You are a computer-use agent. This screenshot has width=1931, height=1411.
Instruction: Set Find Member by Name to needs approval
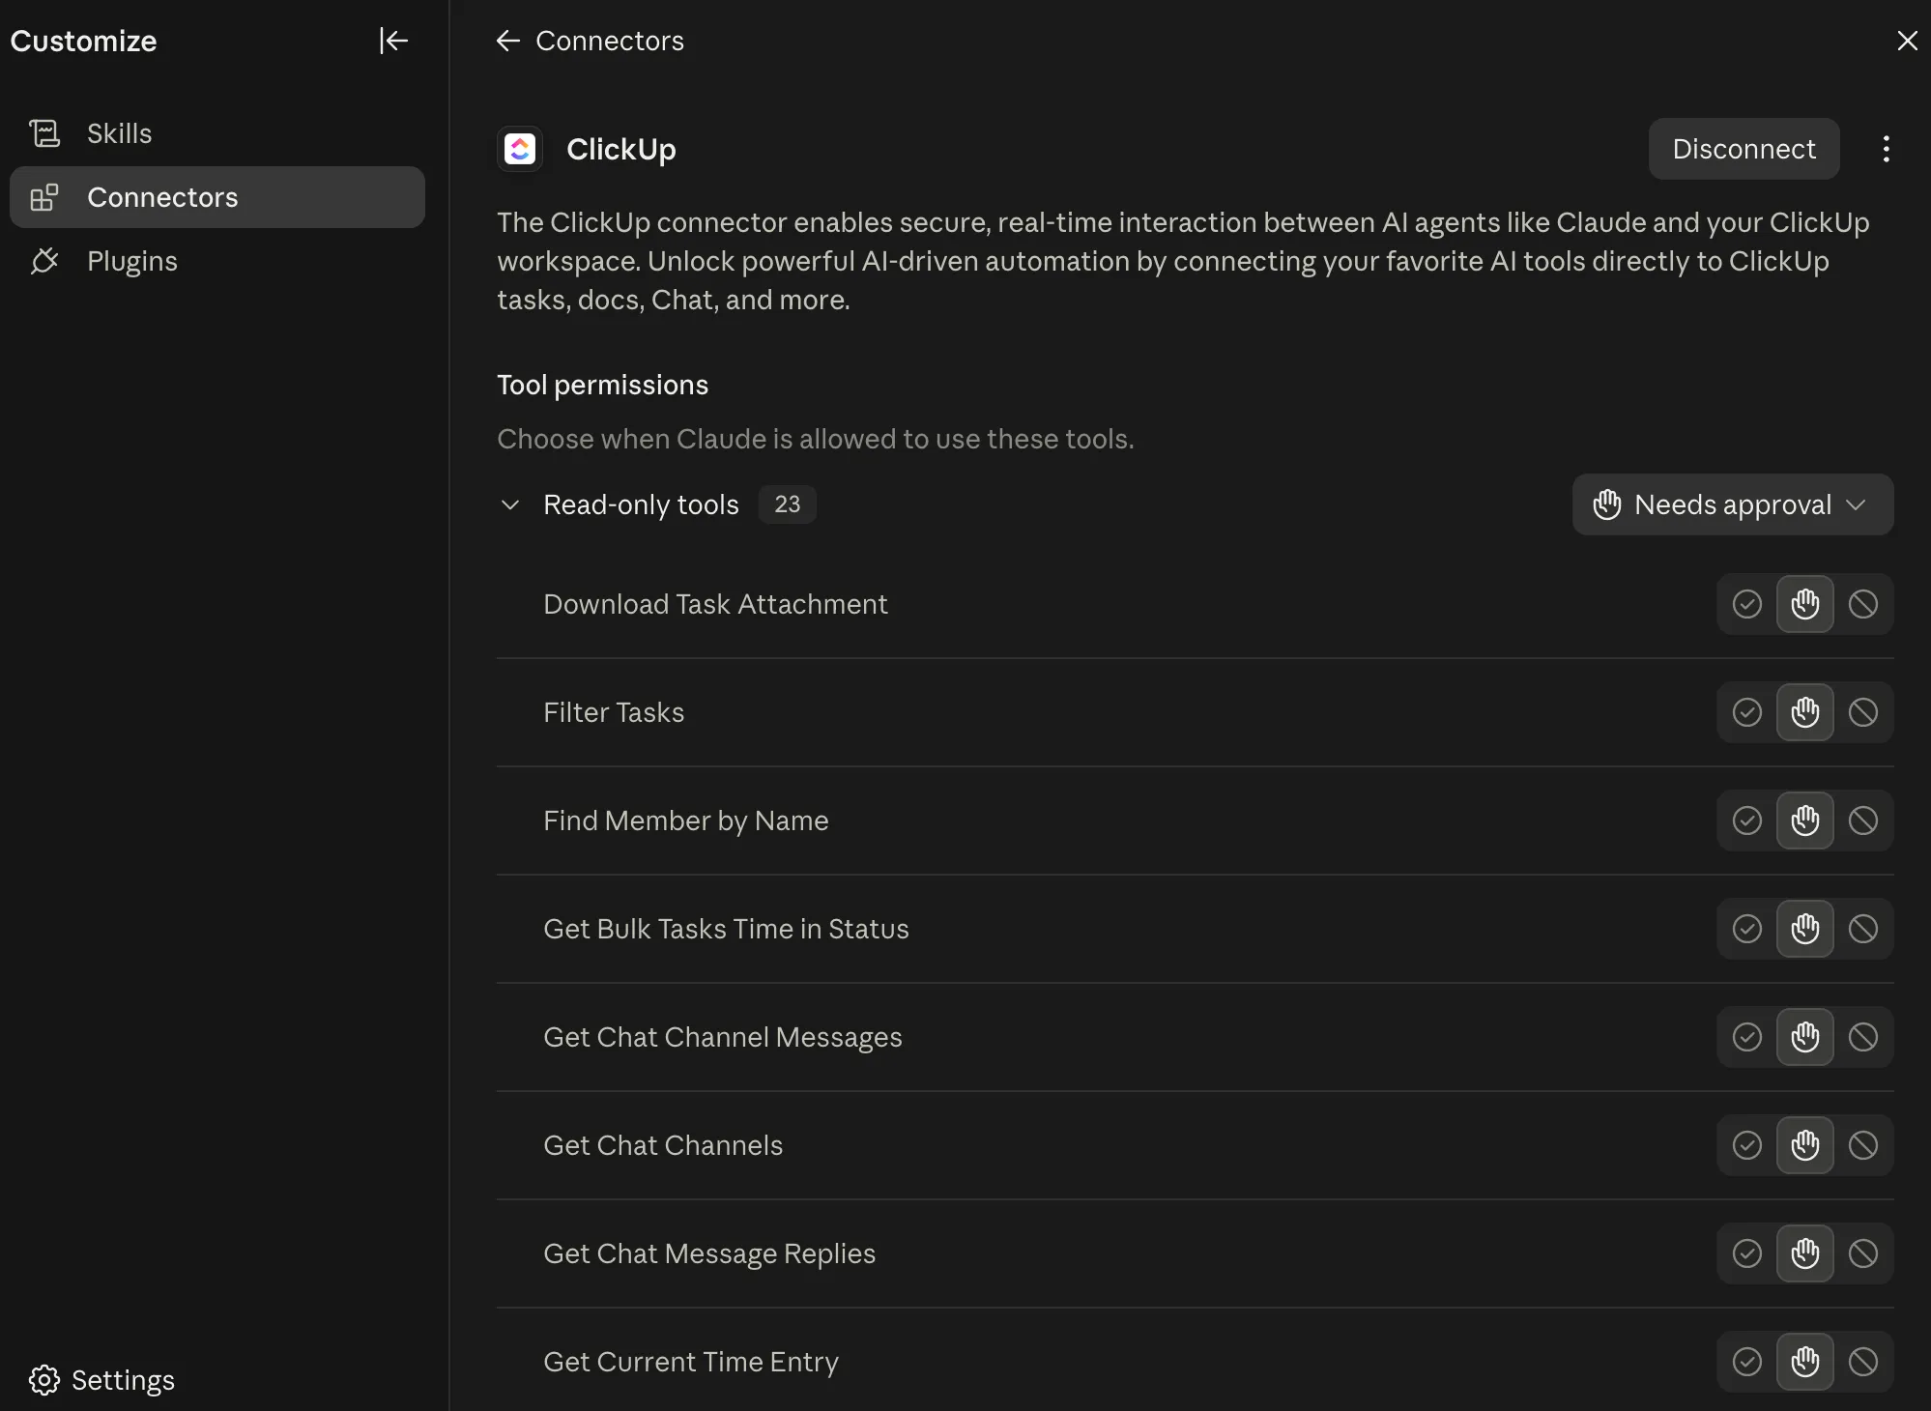(x=1804, y=821)
